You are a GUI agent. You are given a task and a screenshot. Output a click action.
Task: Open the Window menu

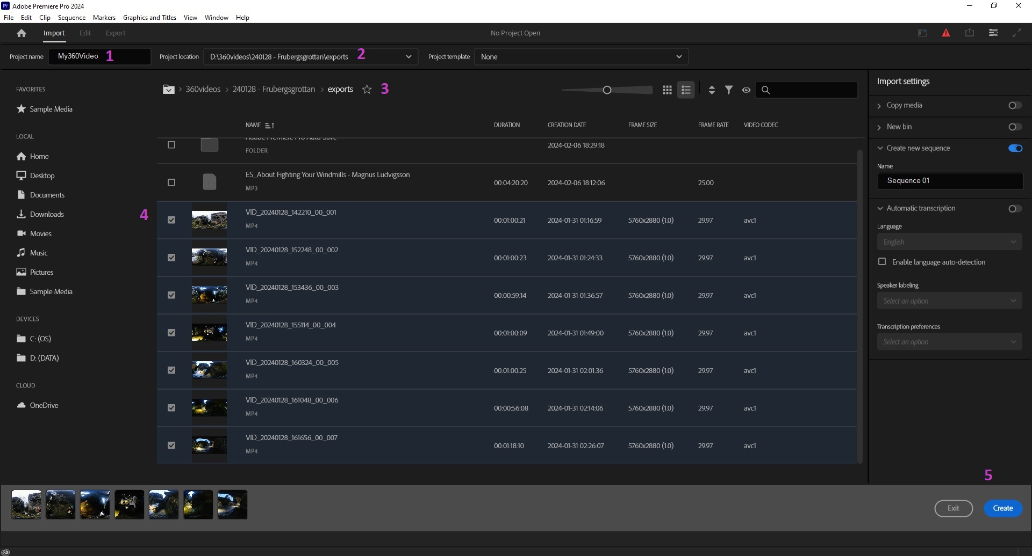pyautogui.click(x=217, y=18)
